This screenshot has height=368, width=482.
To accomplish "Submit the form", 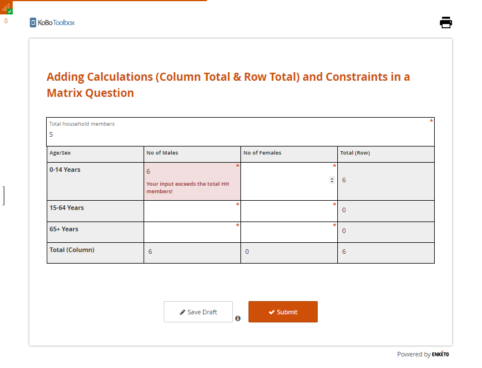I will pos(283,312).
